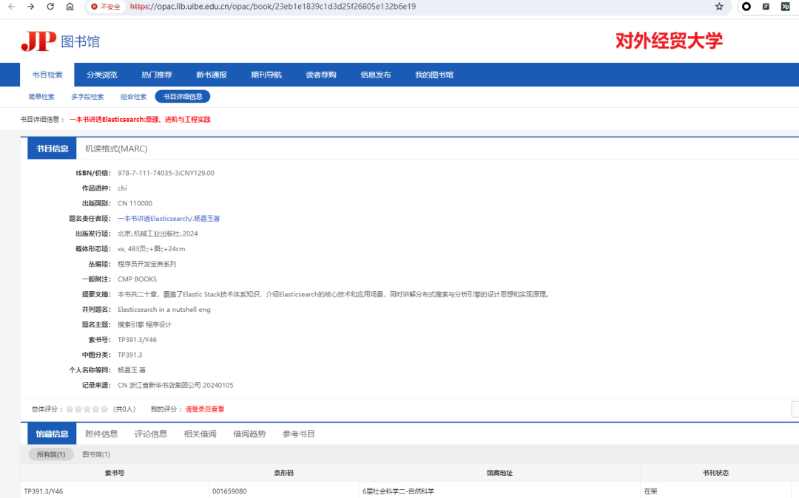This screenshot has height=498, width=799.
Task: Switch to the 机读格式(MARC) tab
Action: [116, 149]
